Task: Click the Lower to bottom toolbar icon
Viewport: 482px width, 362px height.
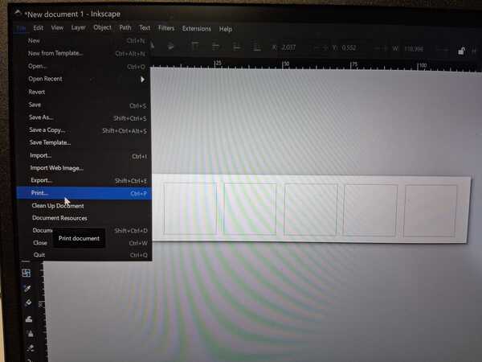Action: pos(256,47)
